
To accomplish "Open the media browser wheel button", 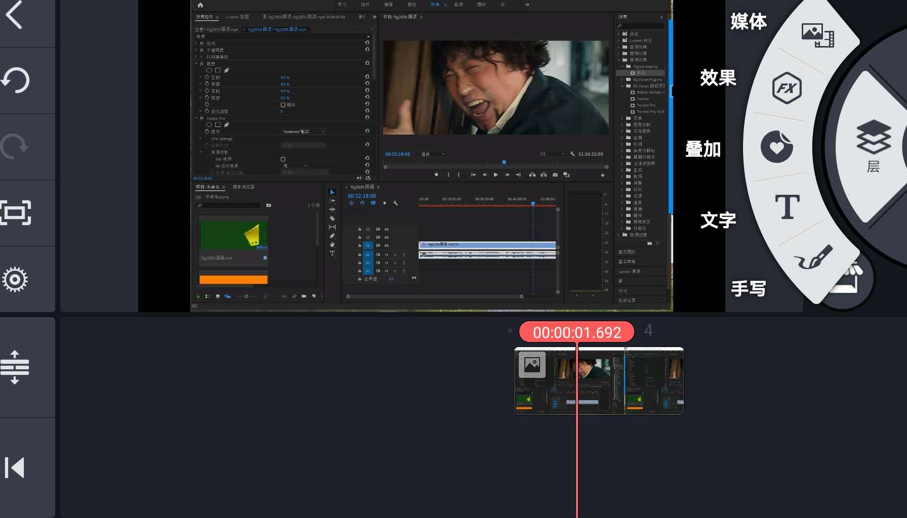I will tap(817, 35).
